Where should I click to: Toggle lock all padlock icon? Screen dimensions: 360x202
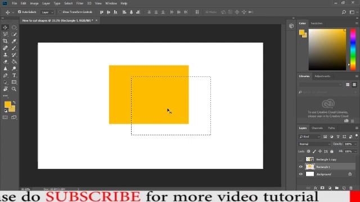(x=332, y=151)
